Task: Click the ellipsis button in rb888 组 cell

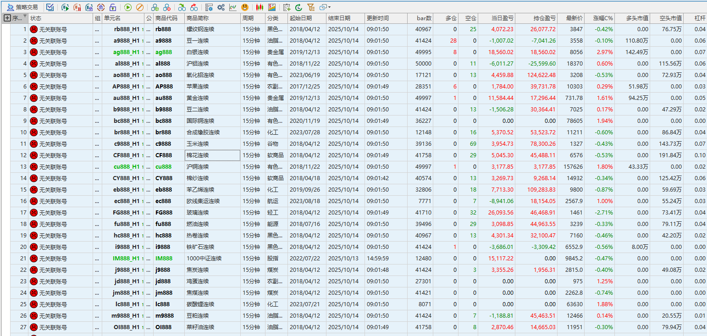Action: [x=97, y=29]
